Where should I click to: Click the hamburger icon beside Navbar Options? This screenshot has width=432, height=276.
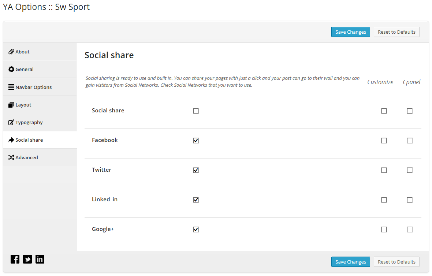11,87
